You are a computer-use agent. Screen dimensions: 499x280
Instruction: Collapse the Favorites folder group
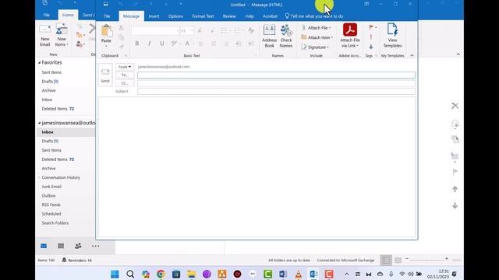click(x=40, y=62)
